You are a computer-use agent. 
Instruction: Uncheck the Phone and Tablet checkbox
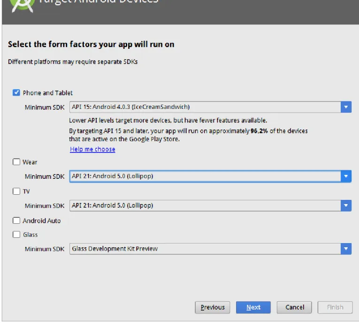pos(16,93)
